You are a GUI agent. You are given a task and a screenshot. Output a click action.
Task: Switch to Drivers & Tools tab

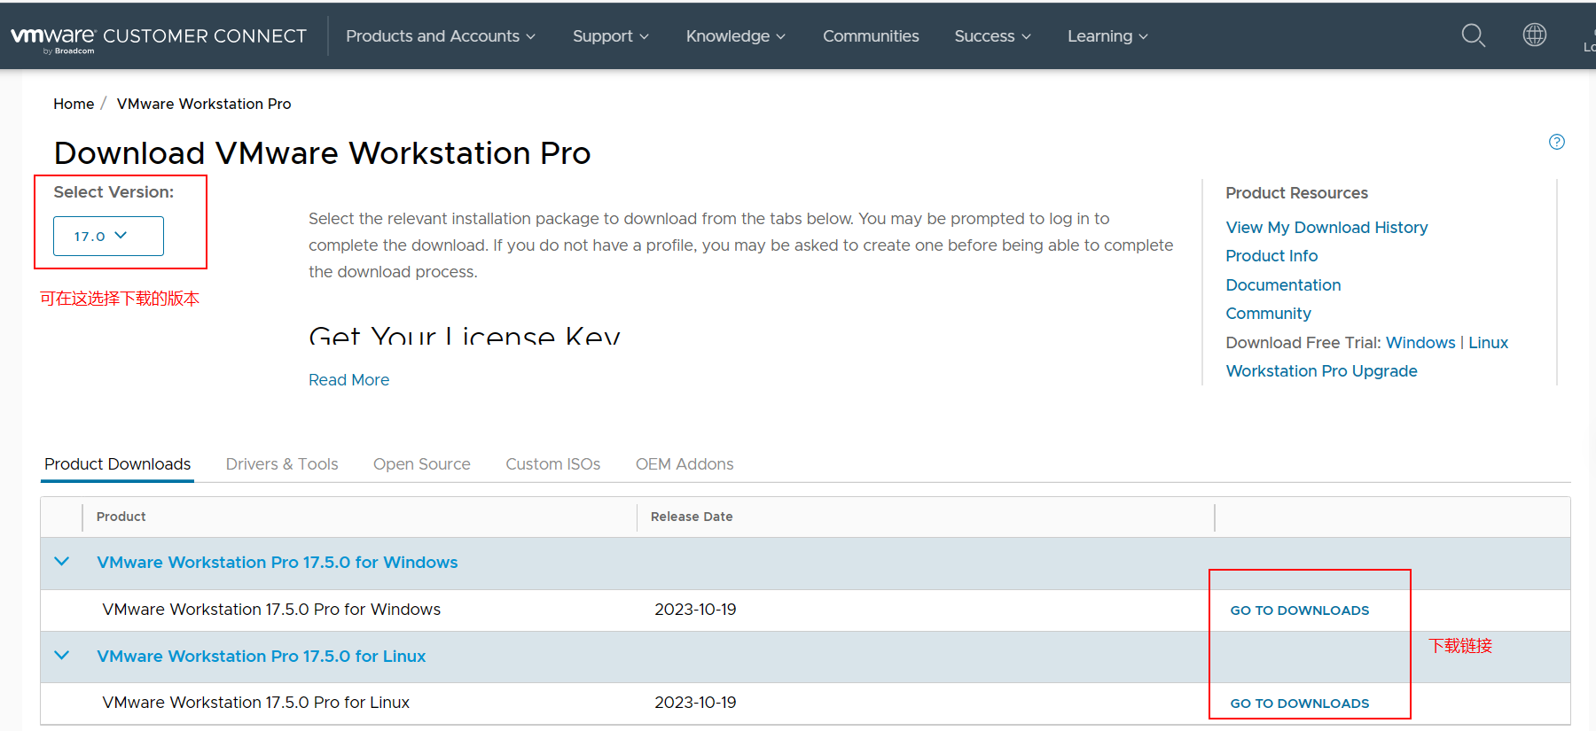282,464
